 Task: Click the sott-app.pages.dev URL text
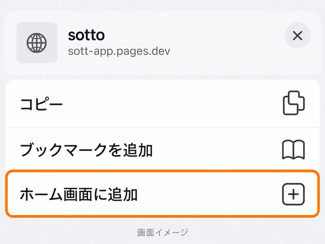click(x=119, y=51)
